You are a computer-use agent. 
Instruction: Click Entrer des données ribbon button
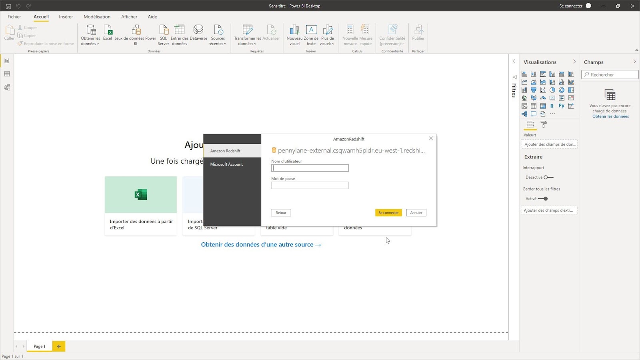tap(180, 35)
